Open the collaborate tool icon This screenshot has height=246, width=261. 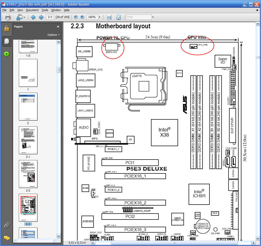19,17
